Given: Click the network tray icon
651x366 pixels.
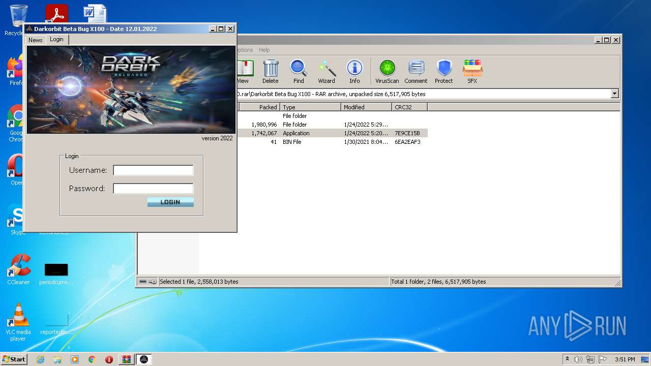Looking at the screenshot, I should (590, 359).
